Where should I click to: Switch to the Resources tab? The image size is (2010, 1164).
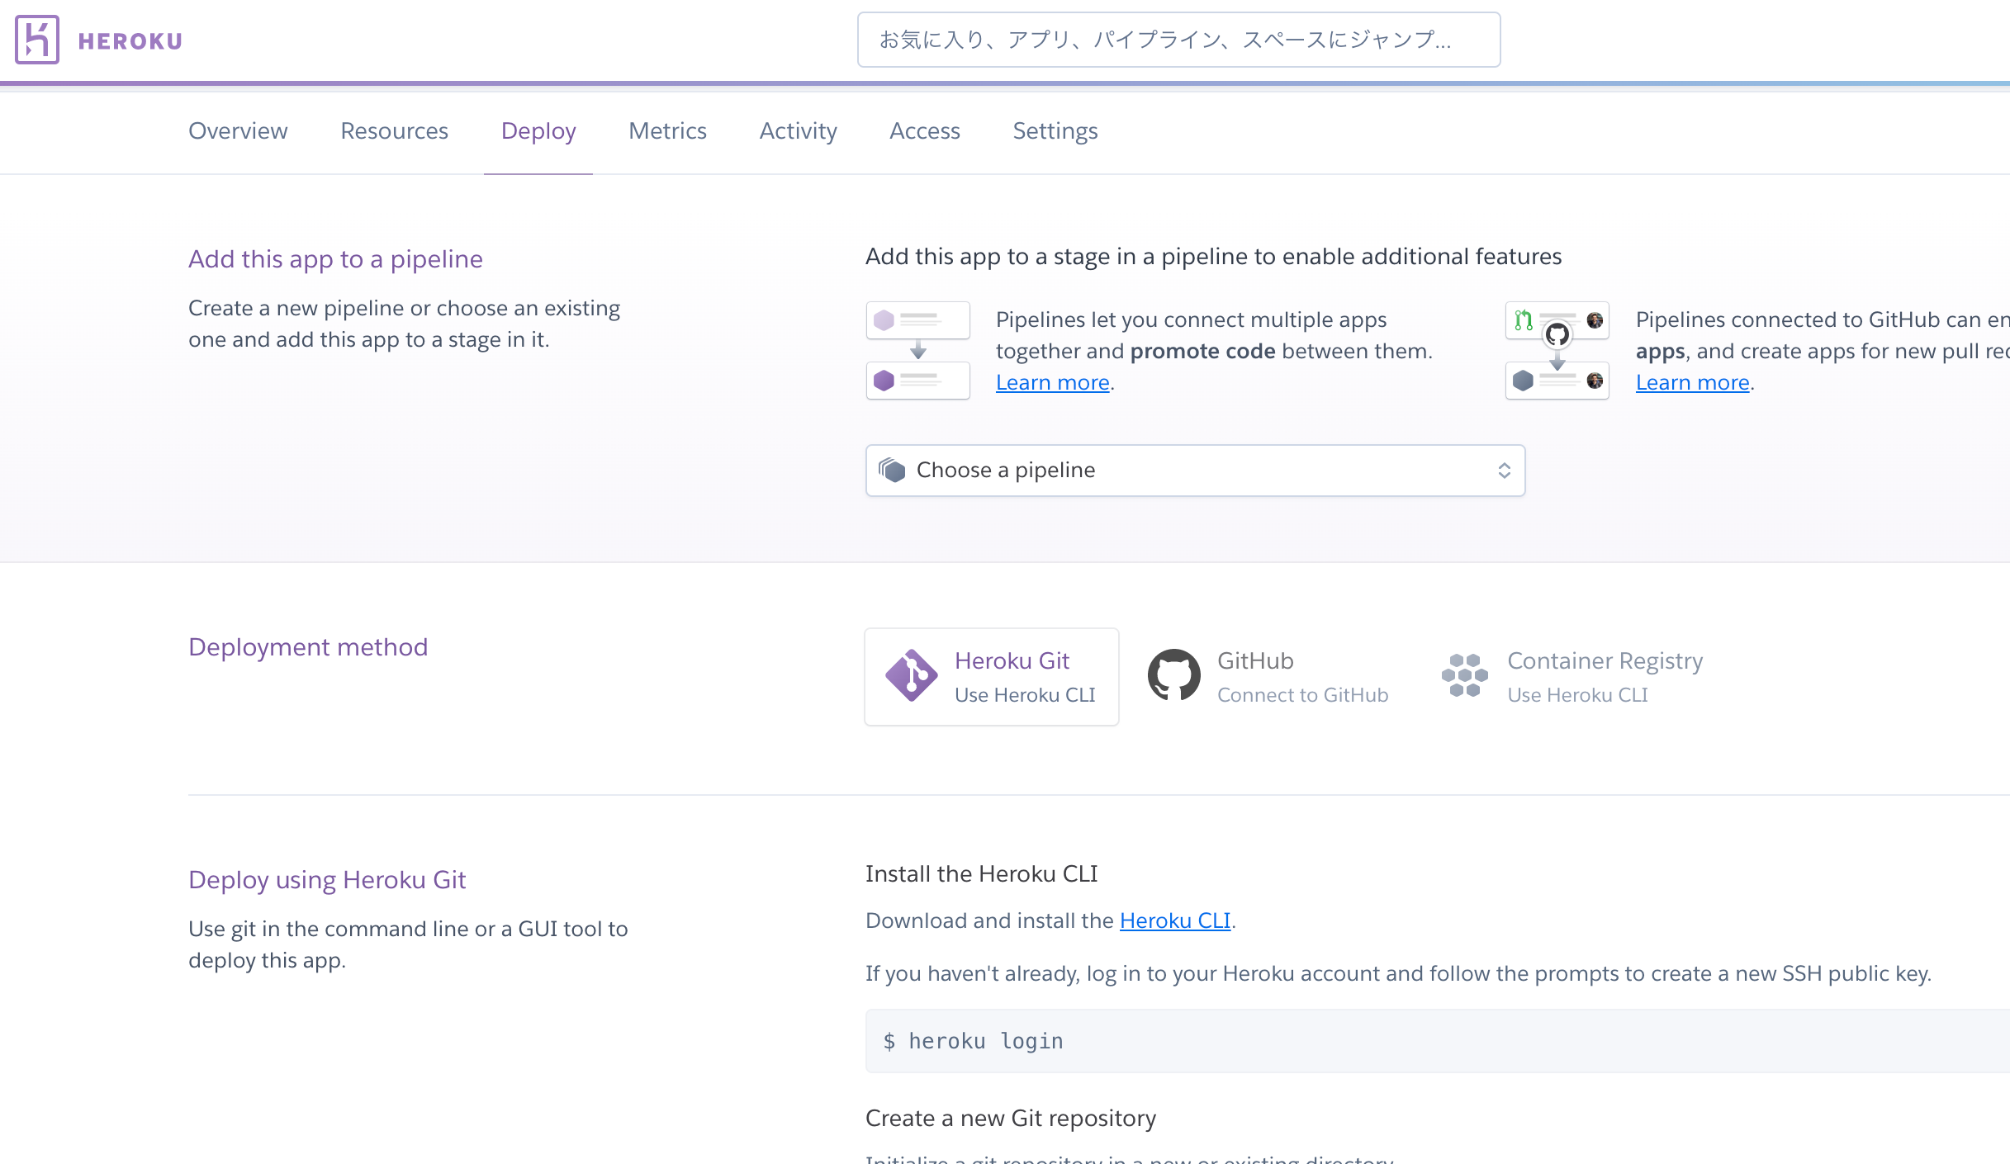pyautogui.click(x=394, y=130)
